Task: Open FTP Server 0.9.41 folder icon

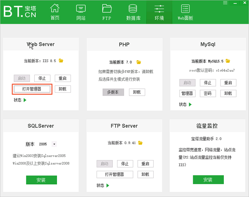Action: point(141,143)
